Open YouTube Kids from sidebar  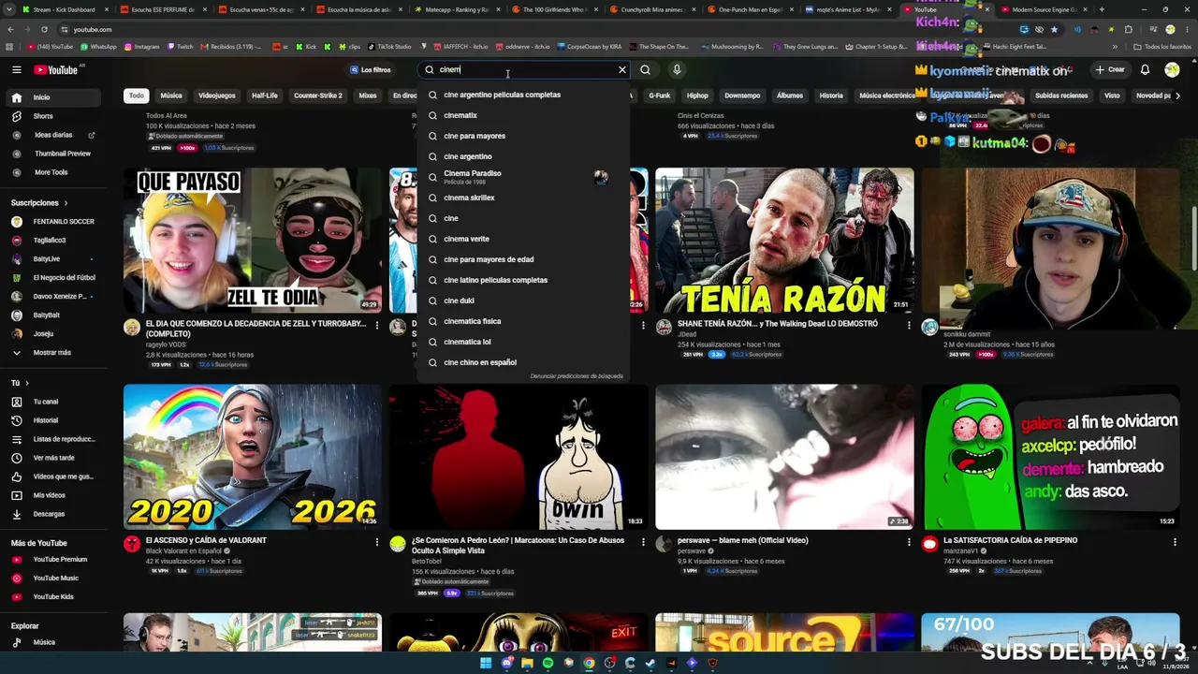(x=53, y=597)
